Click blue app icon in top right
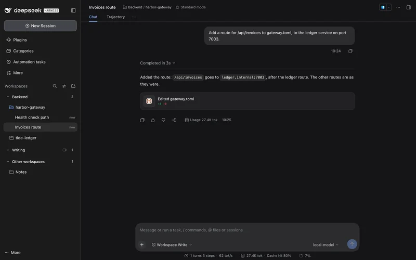This screenshot has height=260, width=416. 383,7
